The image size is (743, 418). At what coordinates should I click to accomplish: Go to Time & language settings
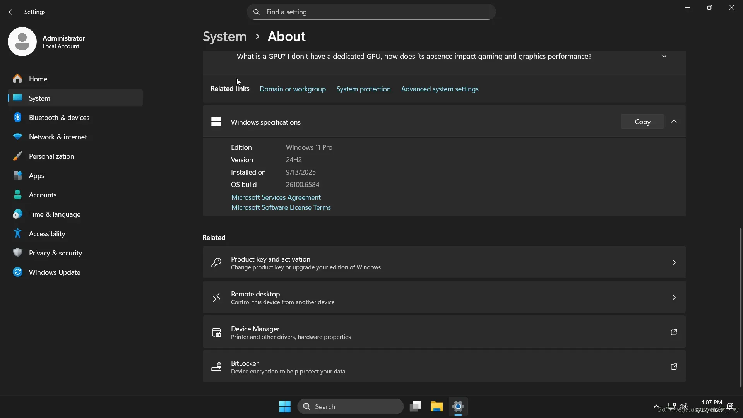pos(55,214)
